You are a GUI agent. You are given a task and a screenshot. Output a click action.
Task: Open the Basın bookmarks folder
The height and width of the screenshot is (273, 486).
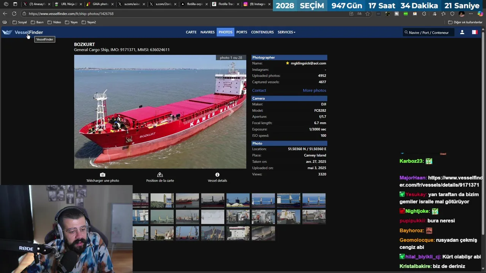tap(37, 22)
